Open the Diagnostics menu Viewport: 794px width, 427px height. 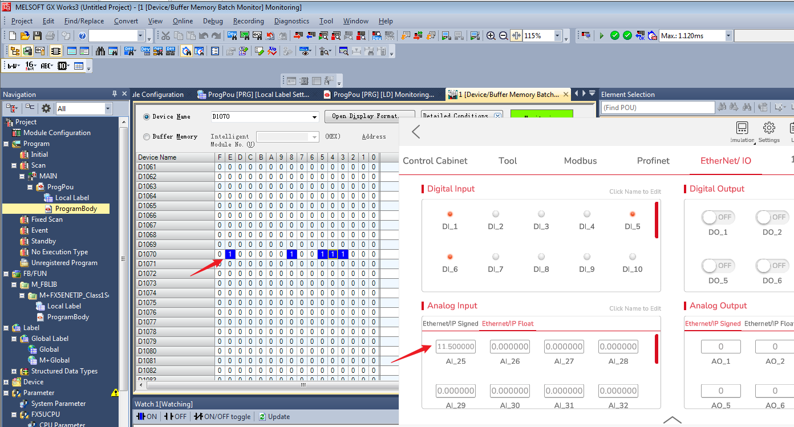[291, 21]
